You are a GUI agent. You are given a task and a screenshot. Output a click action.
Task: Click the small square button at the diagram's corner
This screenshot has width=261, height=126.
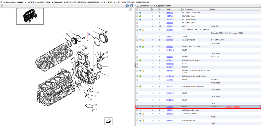(131, 10)
